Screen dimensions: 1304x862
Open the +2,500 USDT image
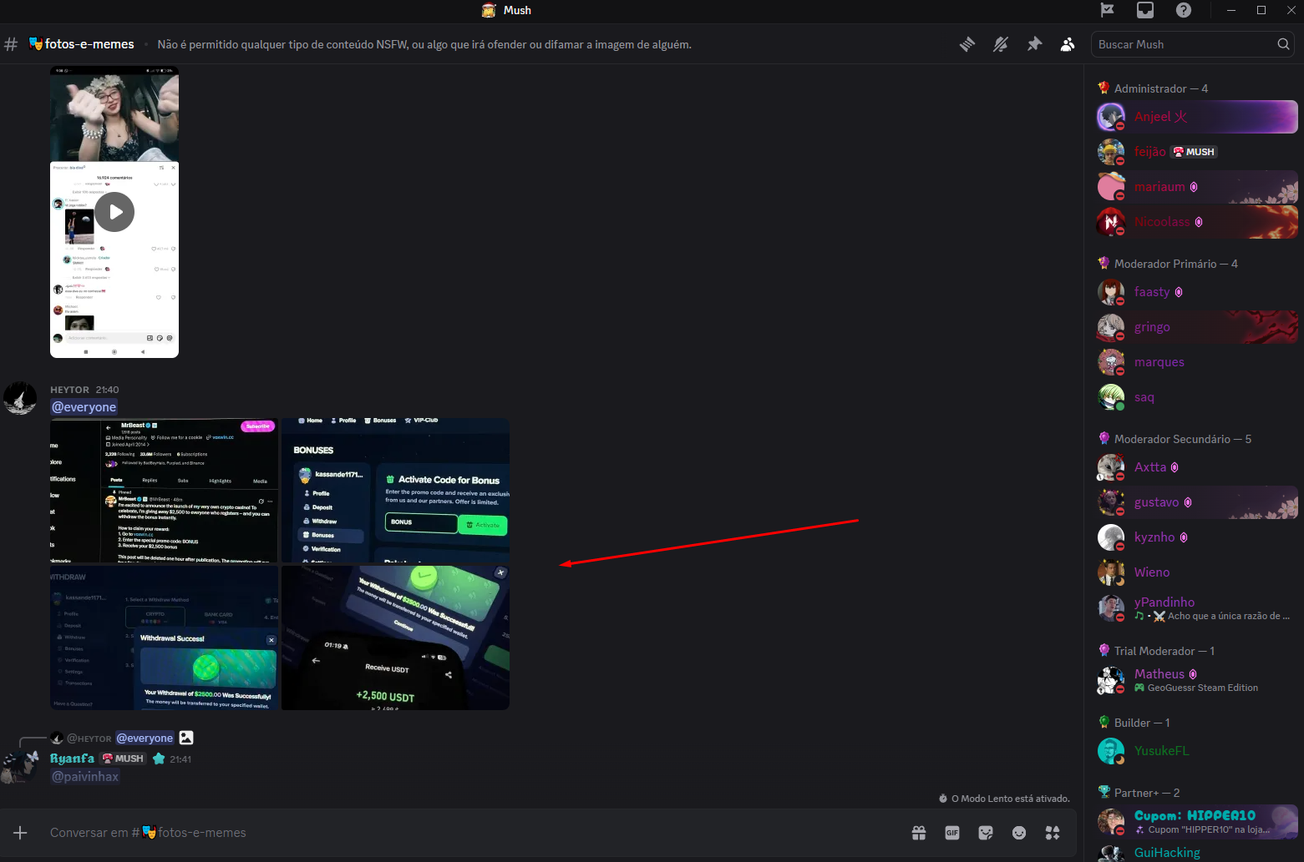(x=395, y=638)
